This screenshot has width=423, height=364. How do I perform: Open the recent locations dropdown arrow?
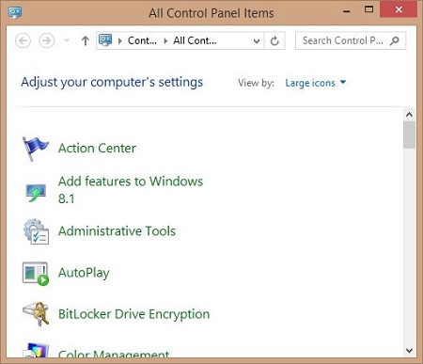tap(67, 40)
